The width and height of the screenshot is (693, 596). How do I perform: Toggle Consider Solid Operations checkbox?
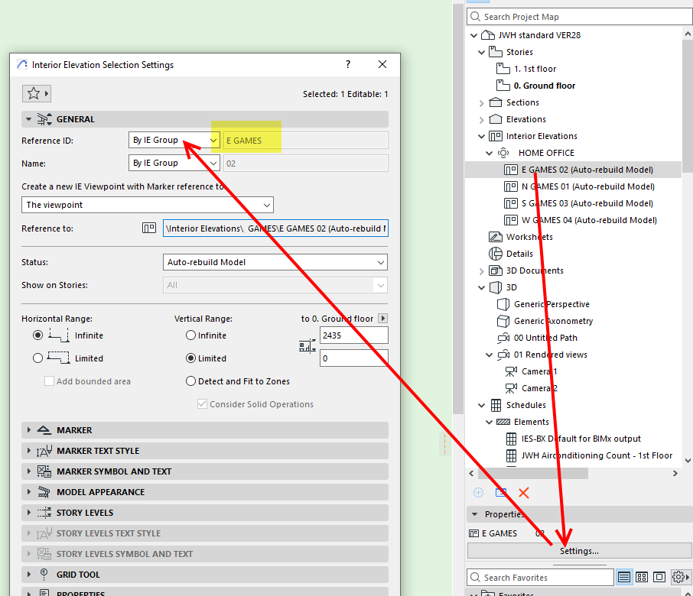[202, 404]
